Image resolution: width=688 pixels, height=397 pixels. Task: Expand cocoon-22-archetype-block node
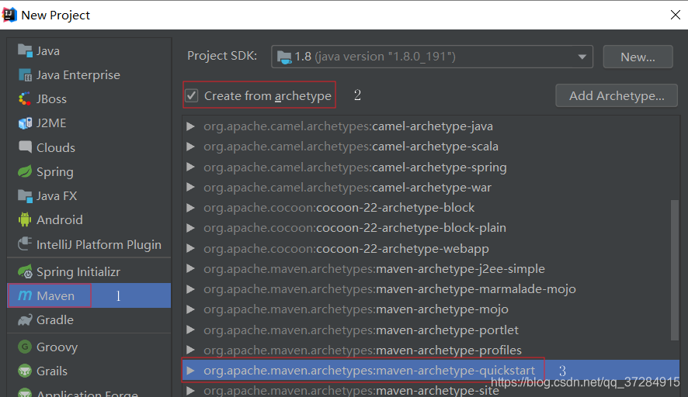click(x=190, y=207)
